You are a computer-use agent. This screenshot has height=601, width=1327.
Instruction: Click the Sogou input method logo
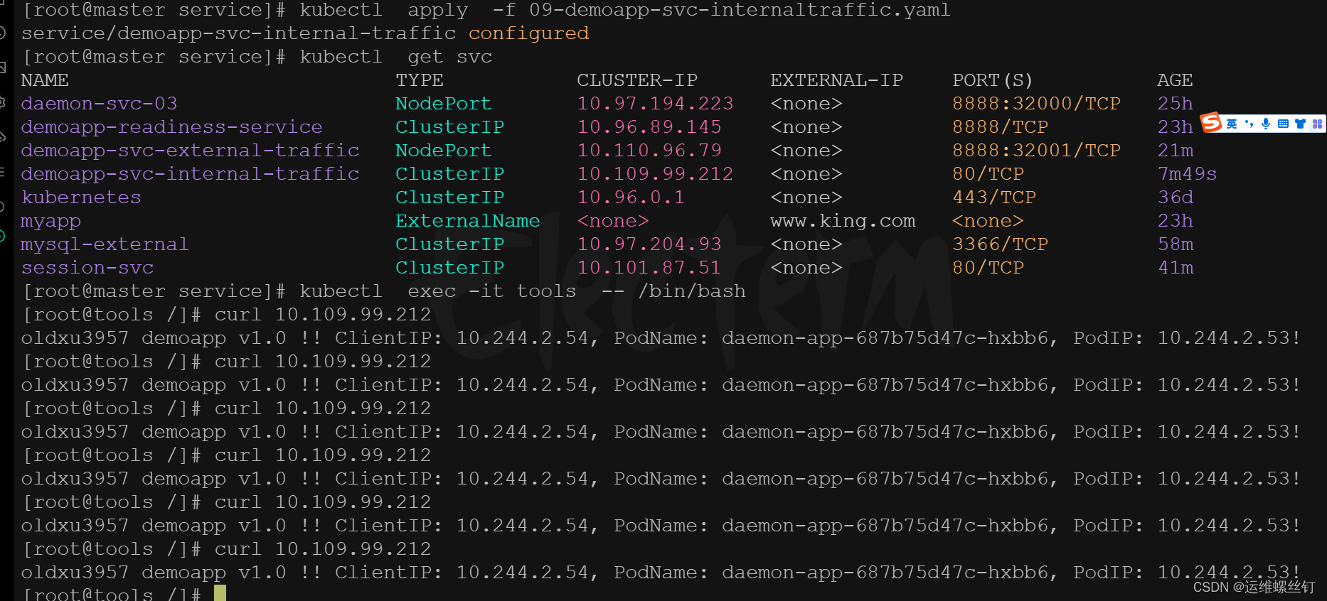[1211, 123]
